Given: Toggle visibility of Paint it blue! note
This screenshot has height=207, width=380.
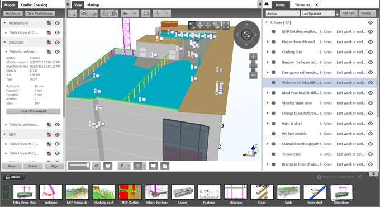Looking at the screenshot, I should (x=370, y=124).
